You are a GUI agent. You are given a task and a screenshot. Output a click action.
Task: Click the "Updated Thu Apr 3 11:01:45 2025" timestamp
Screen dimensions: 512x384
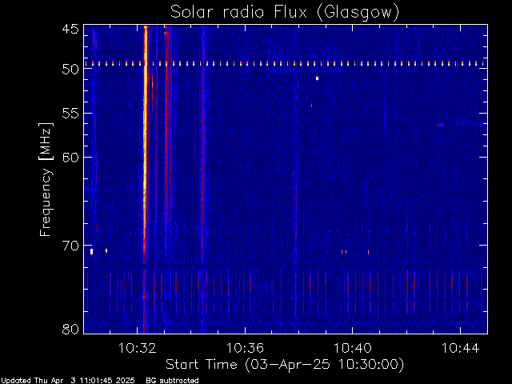click(68, 381)
